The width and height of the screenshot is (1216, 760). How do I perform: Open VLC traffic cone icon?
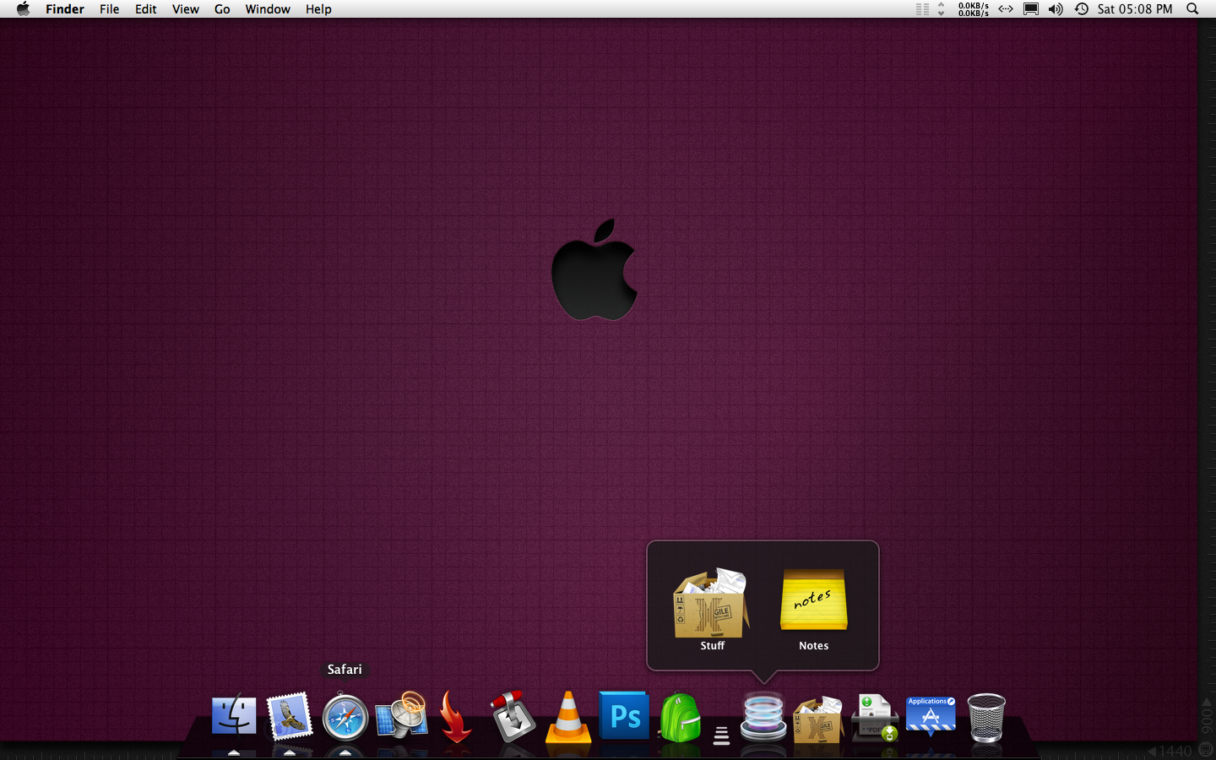tap(568, 717)
